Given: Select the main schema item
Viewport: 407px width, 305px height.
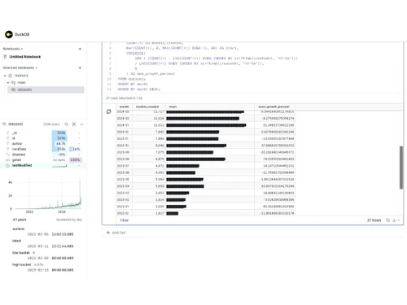Looking at the screenshot, I should pos(21,82).
